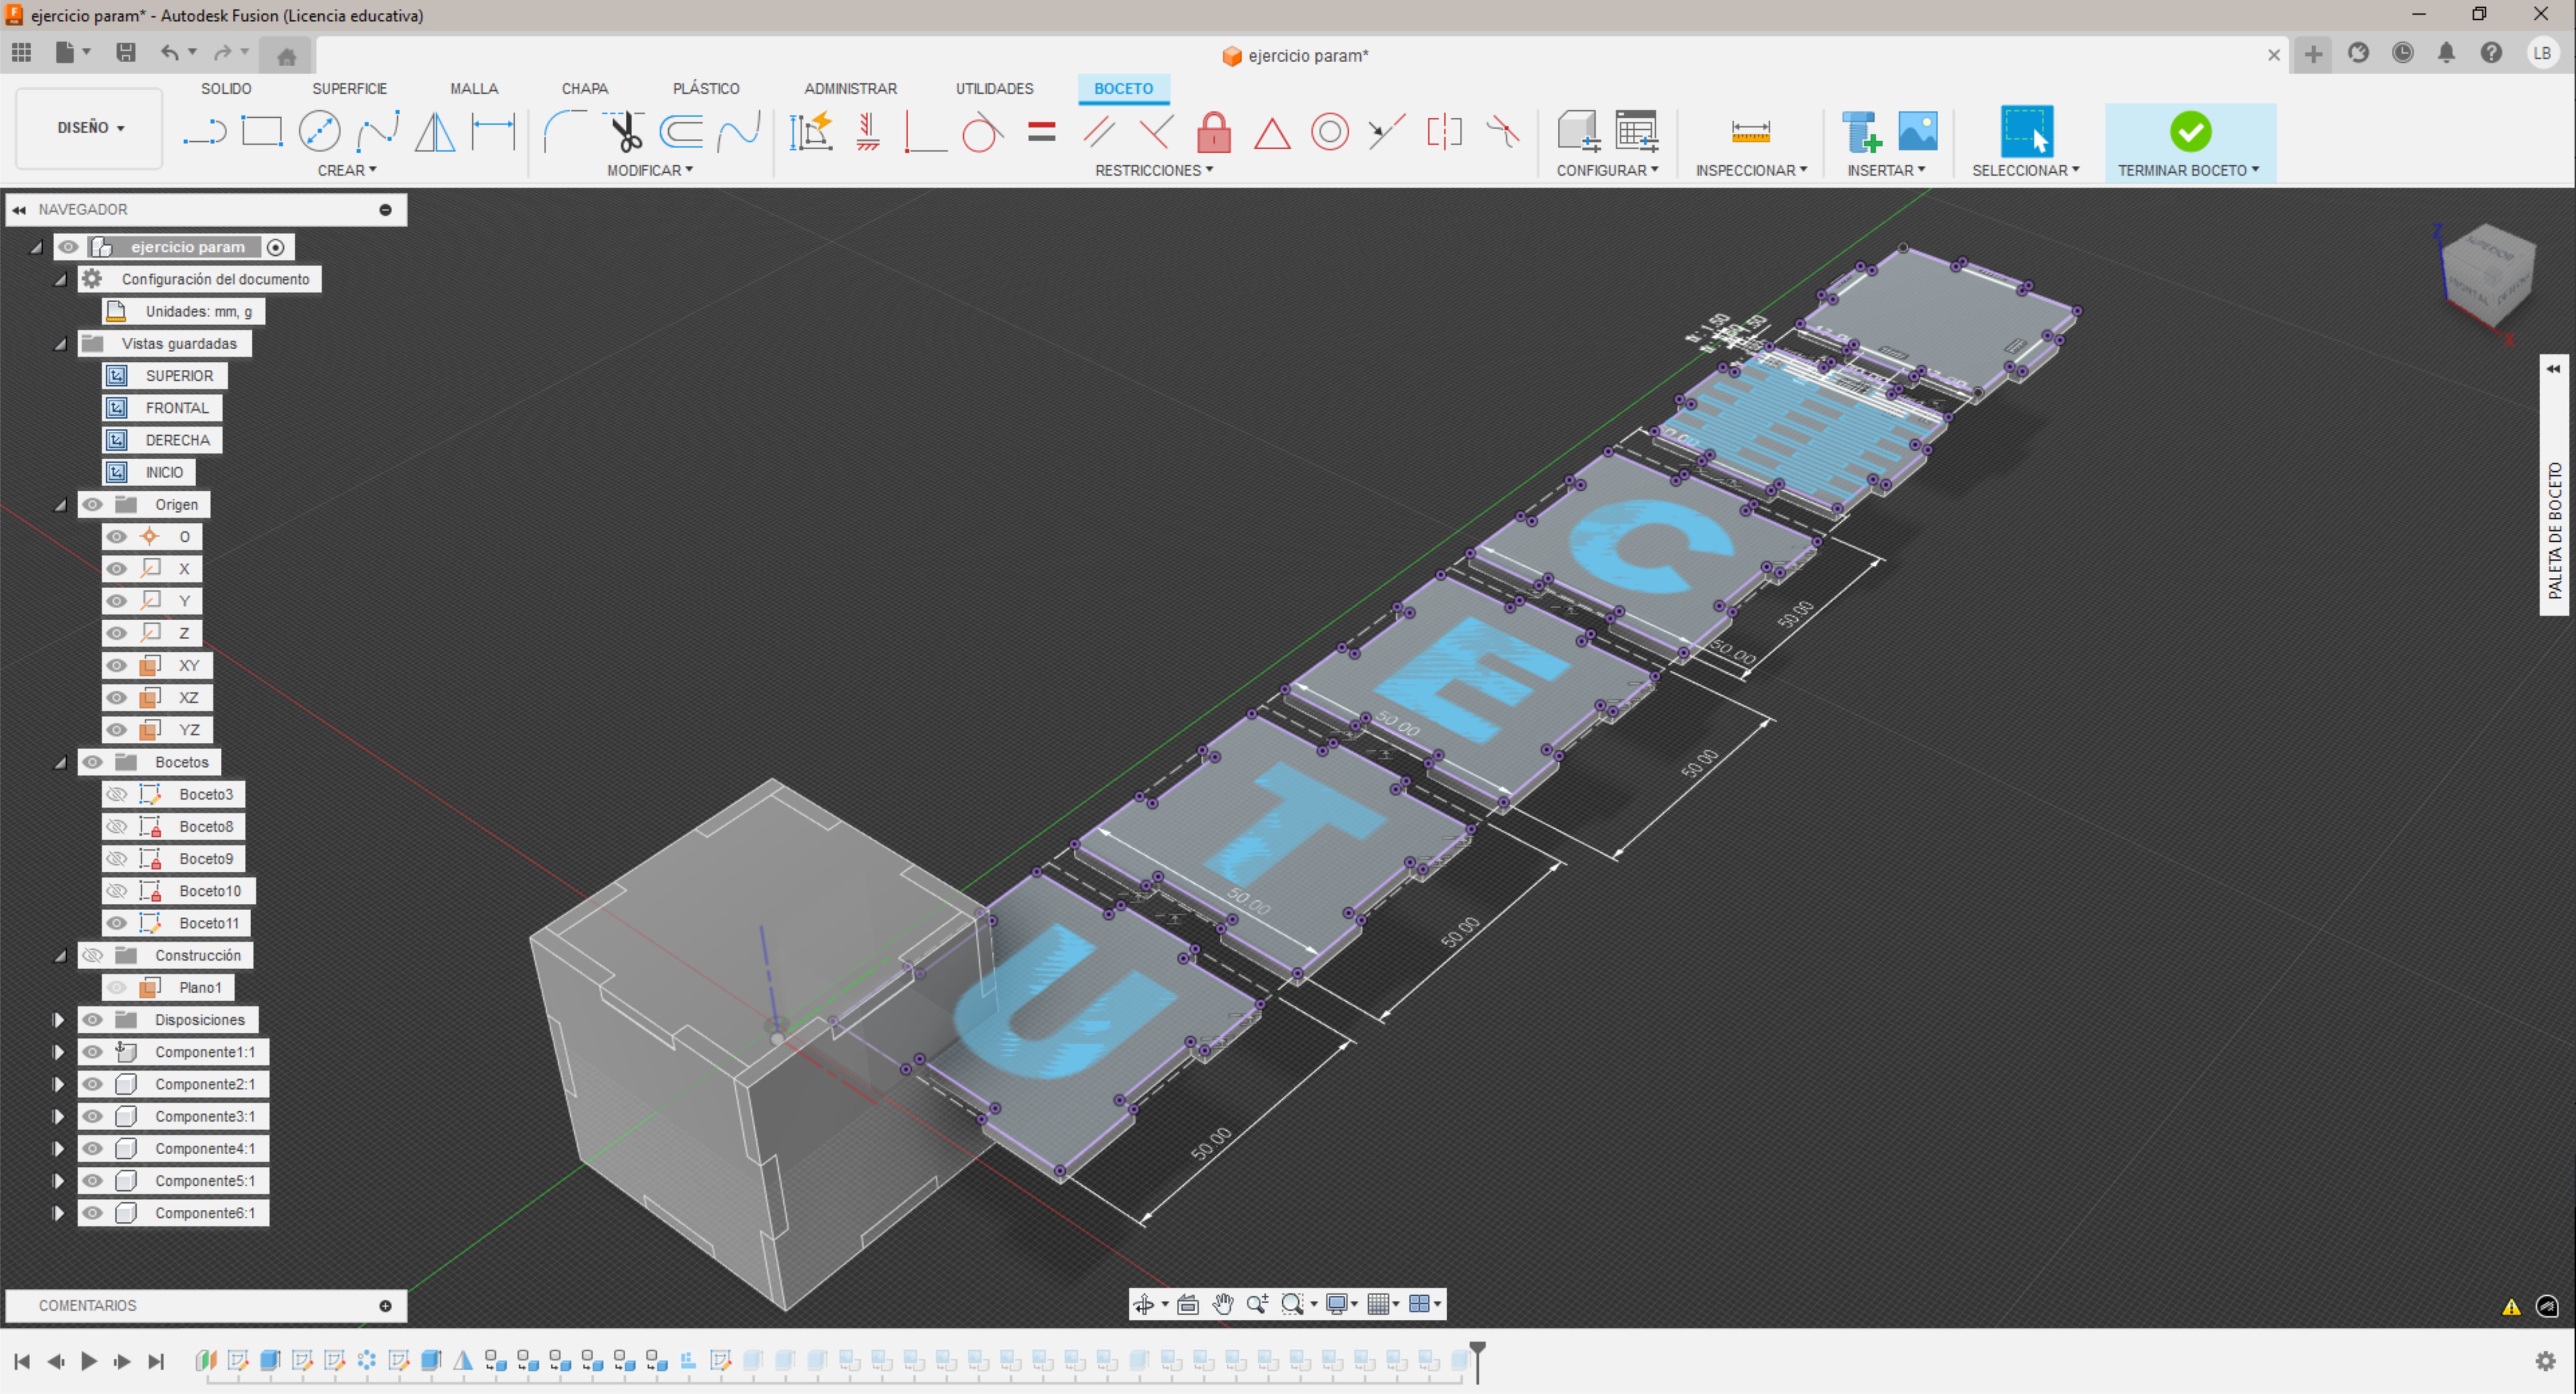Open the DISEÑO workspace dropdown
The height and width of the screenshot is (1394, 2576).
(90, 128)
